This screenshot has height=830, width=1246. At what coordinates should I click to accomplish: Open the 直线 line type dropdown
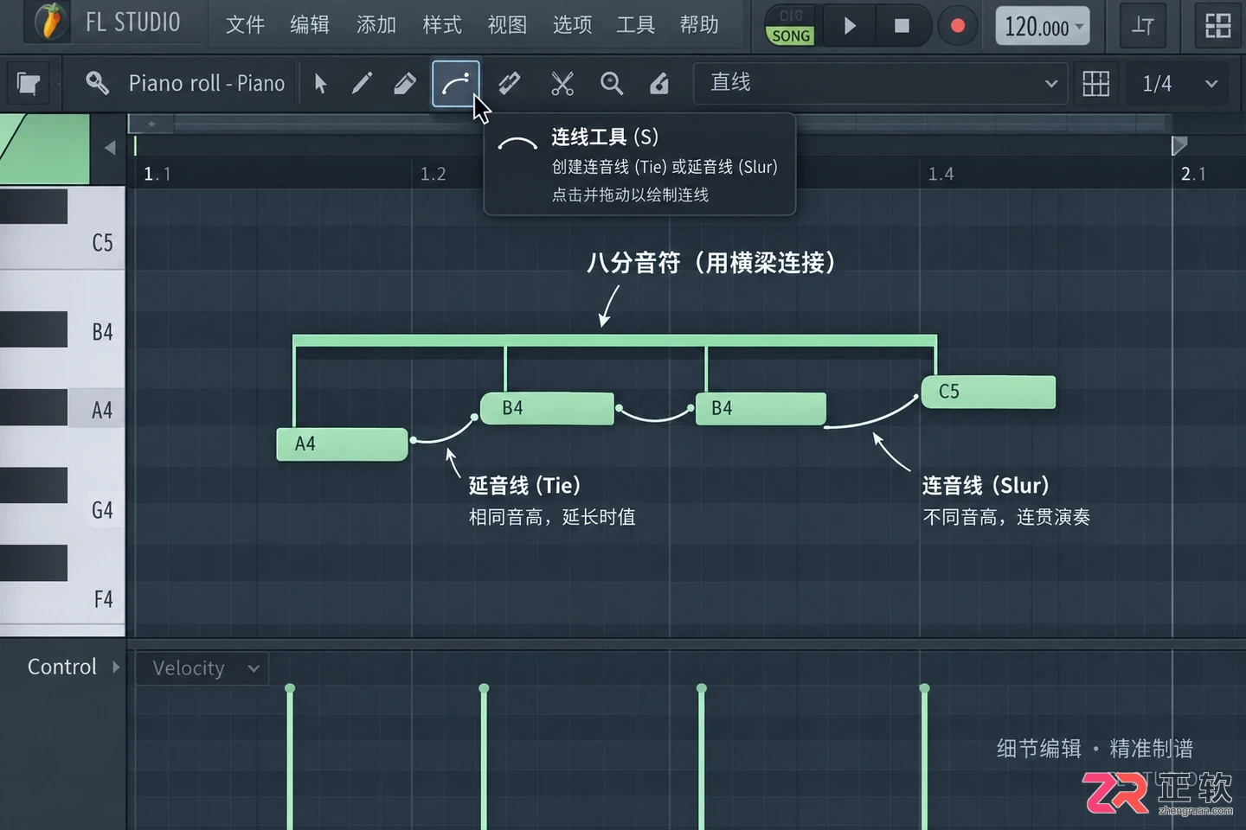coord(880,84)
